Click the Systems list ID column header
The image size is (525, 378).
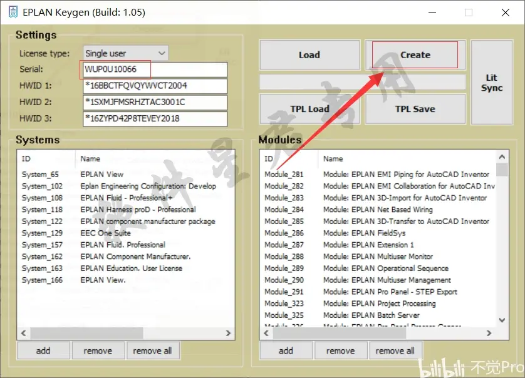tap(46, 159)
